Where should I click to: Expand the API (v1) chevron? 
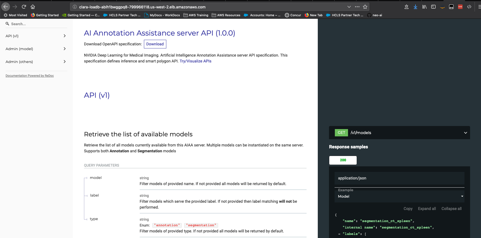[x=65, y=36]
